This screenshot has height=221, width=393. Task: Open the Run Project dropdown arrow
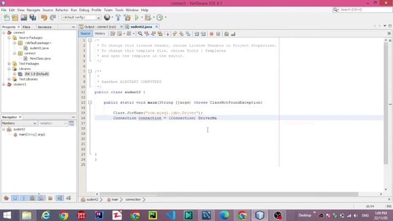point(142,17)
